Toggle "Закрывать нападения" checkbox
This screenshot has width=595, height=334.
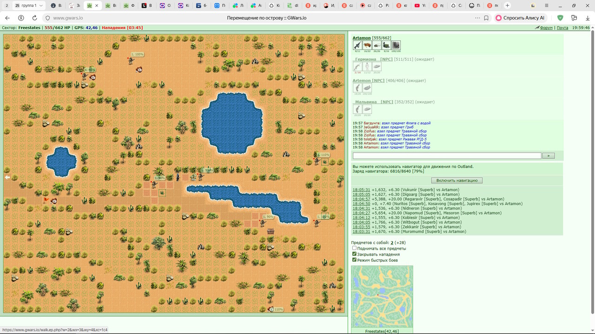point(354,254)
